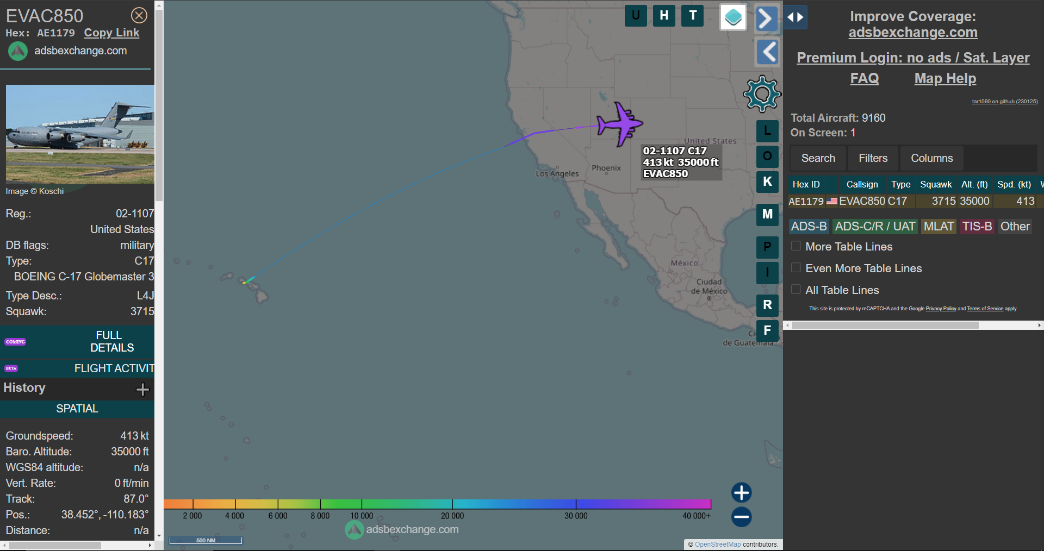Sort table by Alt. (ft) column
The width and height of the screenshot is (1044, 551).
point(974,185)
